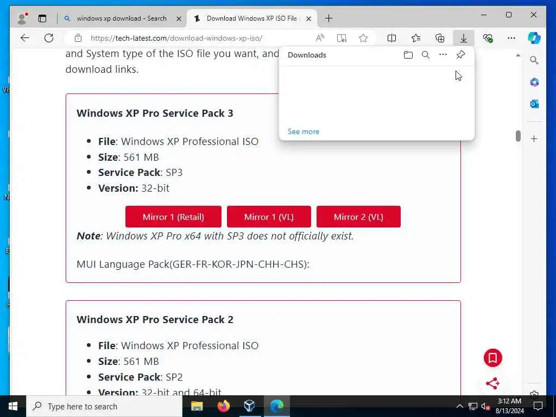Open more options in Downloads panel
The height and width of the screenshot is (417, 556).
click(443, 55)
